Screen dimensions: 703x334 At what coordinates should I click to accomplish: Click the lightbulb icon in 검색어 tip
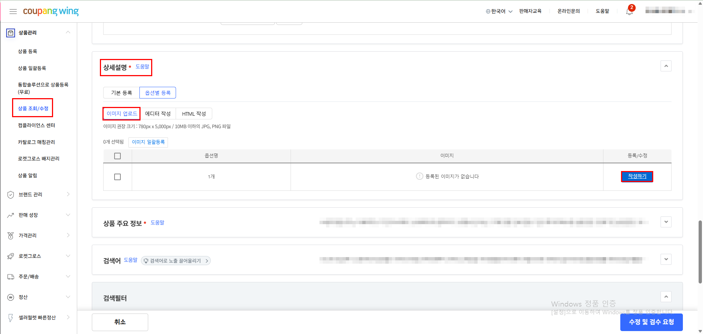click(x=146, y=261)
